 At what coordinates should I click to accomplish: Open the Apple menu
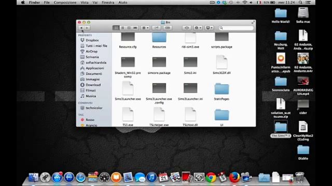(23, 3)
